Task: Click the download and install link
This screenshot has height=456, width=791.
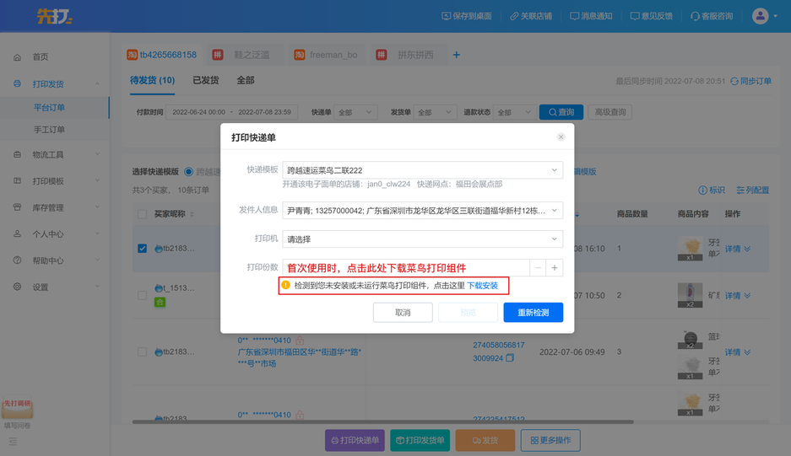Action: click(483, 286)
